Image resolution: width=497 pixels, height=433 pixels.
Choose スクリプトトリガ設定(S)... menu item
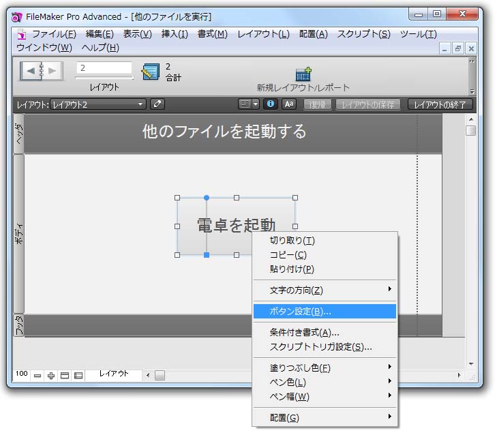(x=325, y=347)
